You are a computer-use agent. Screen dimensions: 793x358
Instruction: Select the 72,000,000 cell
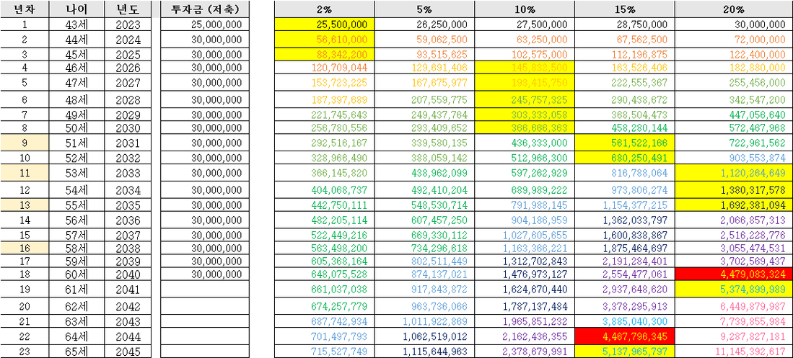pos(734,40)
